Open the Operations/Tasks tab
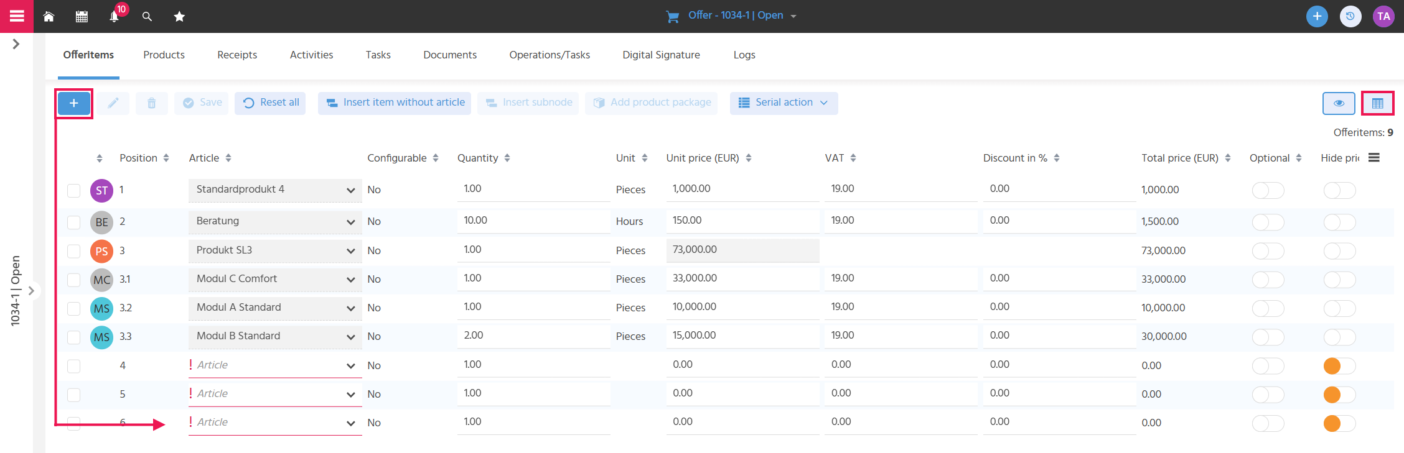 coord(550,55)
